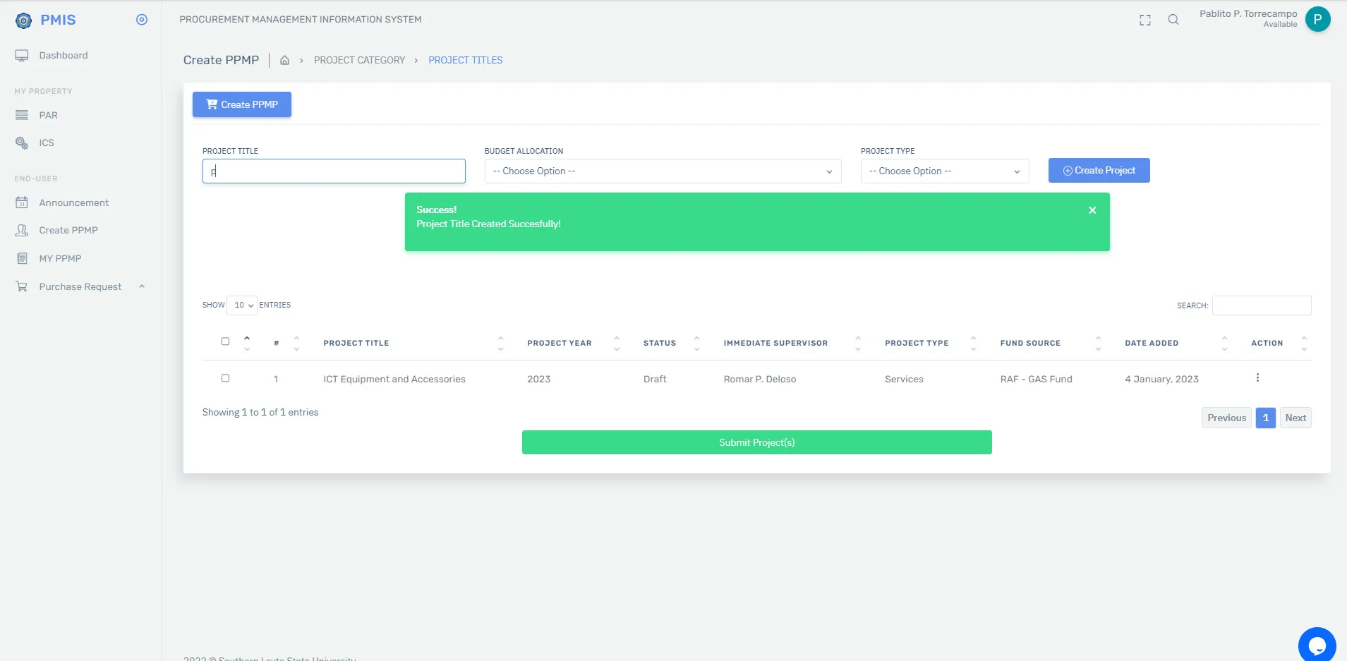Go to MY PPMP in sidebar
This screenshot has width=1347, height=661.
click(x=60, y=258)
